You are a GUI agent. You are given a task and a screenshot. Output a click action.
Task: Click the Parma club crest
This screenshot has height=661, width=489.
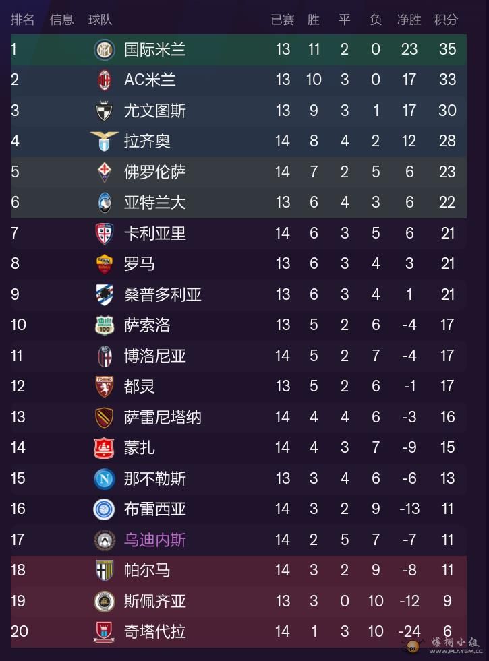tap(104, 570)
